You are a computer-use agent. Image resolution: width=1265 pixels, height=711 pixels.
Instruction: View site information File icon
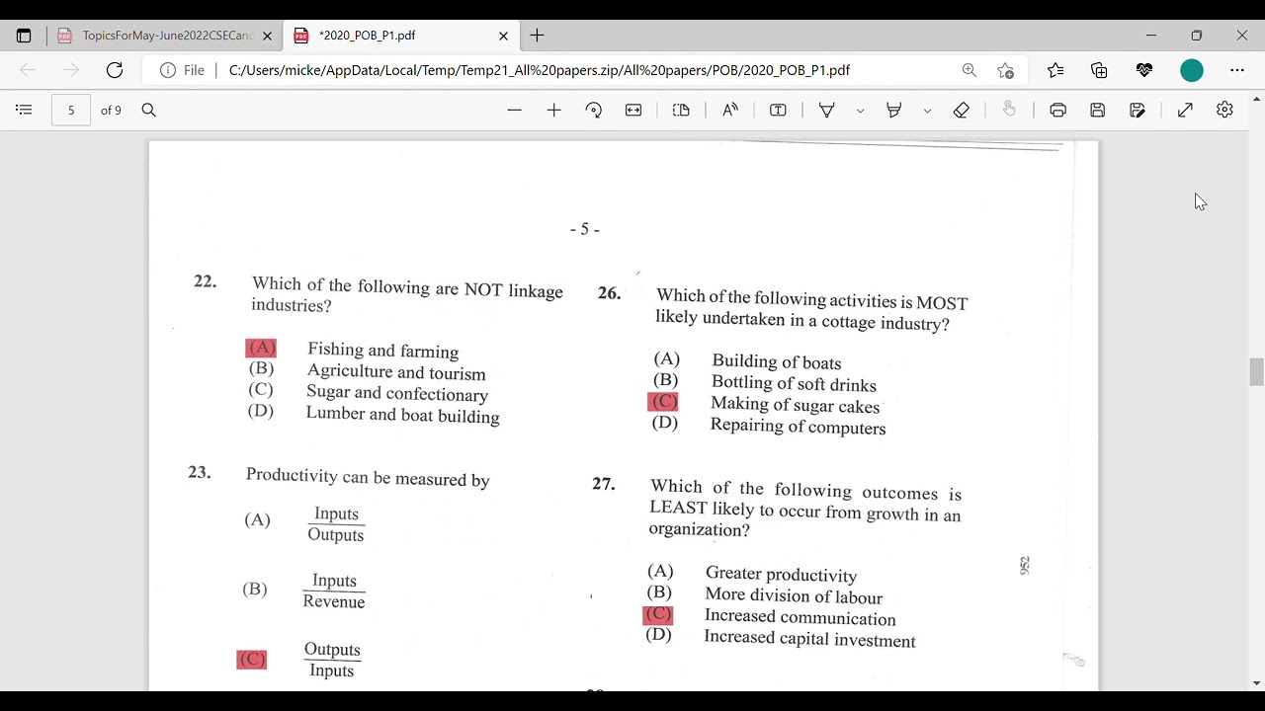coord(182,70)
